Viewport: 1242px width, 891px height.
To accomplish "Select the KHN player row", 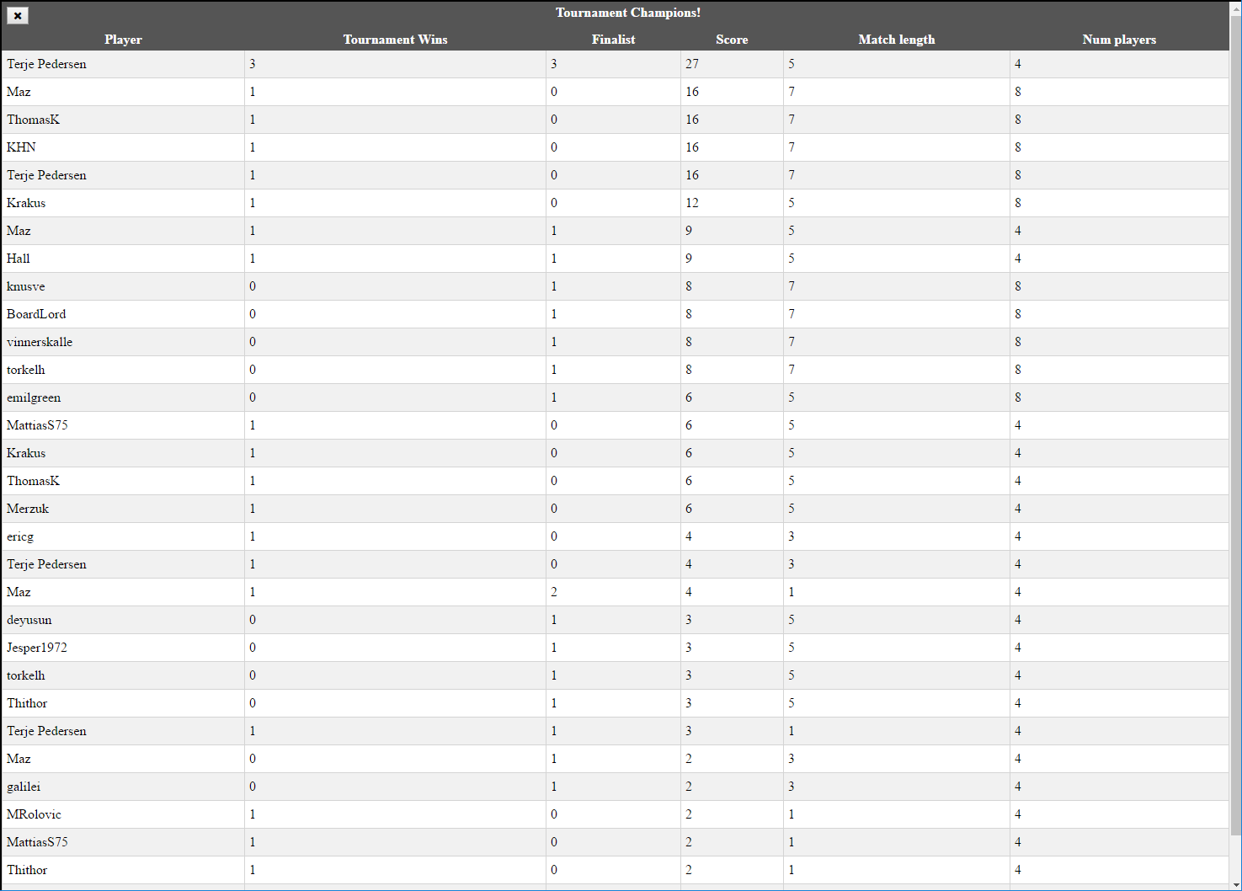I will click(x=615, y=147).
